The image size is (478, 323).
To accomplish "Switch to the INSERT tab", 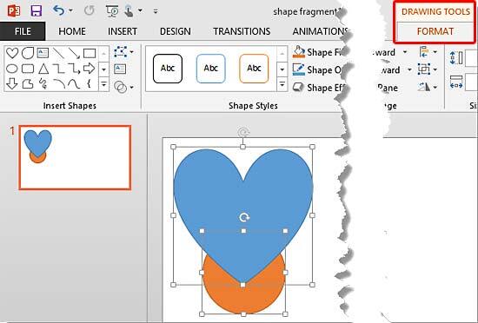I will (x=123, y=31).
